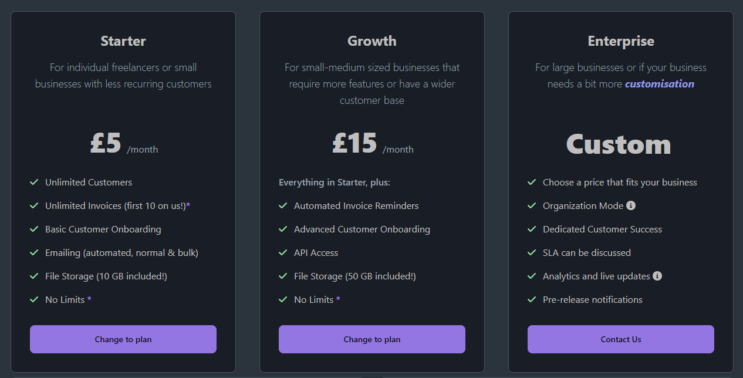Select the Enterprise plan heading
Viewport: 743px width, 378px height.
coord(621,41)
